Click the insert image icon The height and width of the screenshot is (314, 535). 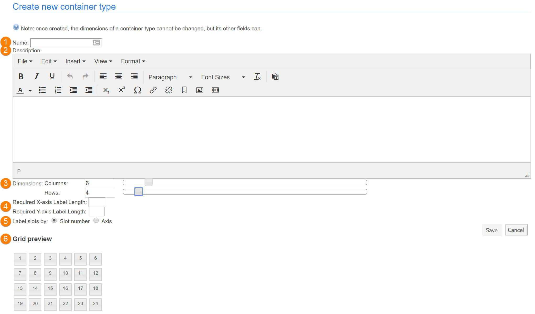tap(200, 90)
